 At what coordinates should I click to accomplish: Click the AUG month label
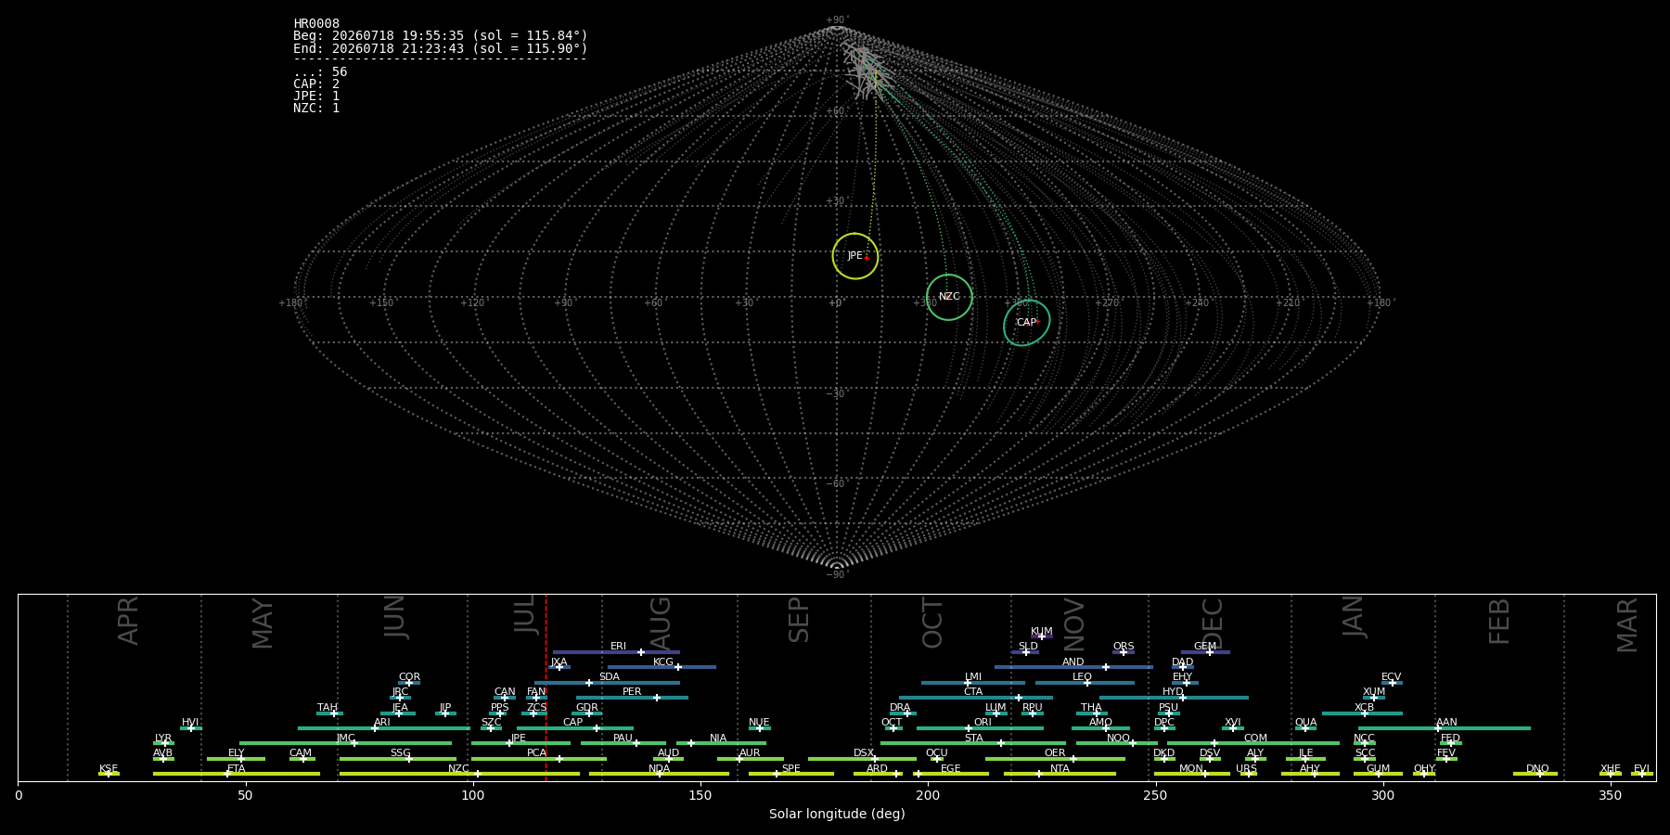tap(661, 624)
